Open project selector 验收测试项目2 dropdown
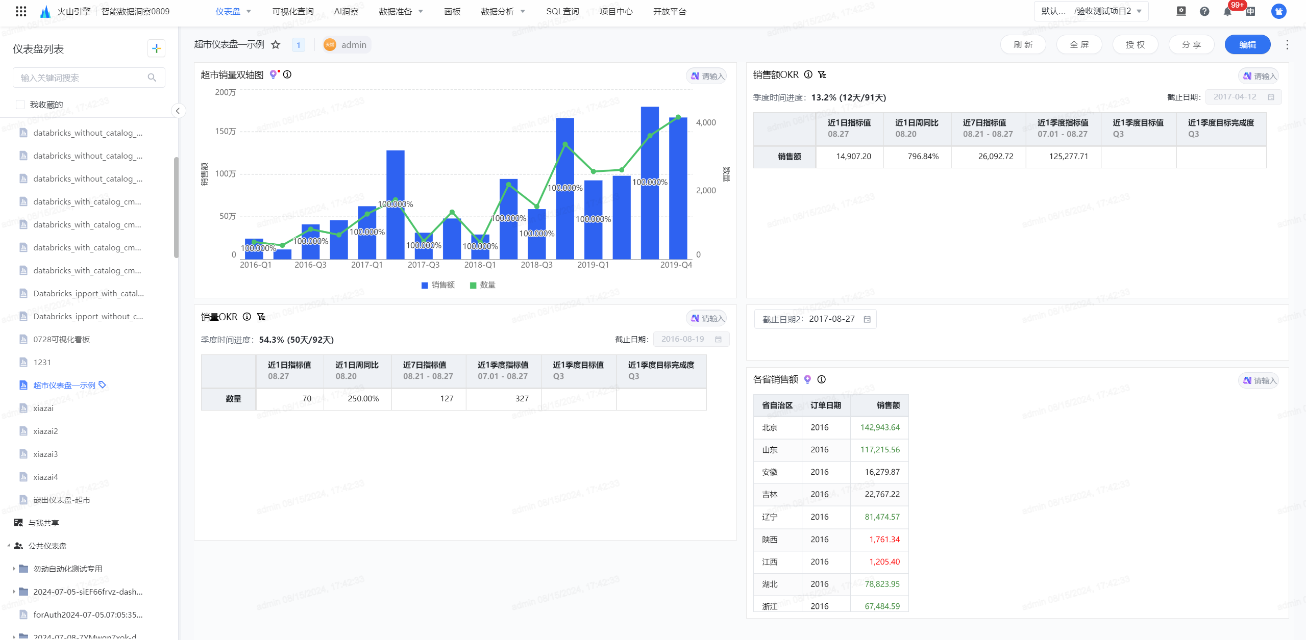 1091,11
